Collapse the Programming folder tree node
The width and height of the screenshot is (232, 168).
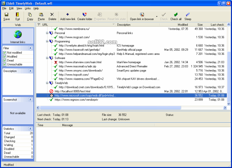pos(47,41)
